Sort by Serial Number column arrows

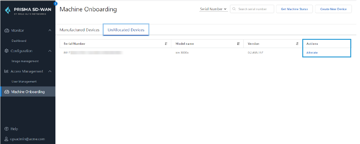click(x=166, y=44)
